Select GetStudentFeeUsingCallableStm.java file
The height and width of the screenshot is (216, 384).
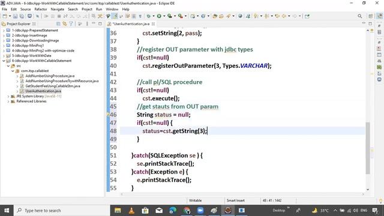(x=53, y=86)
